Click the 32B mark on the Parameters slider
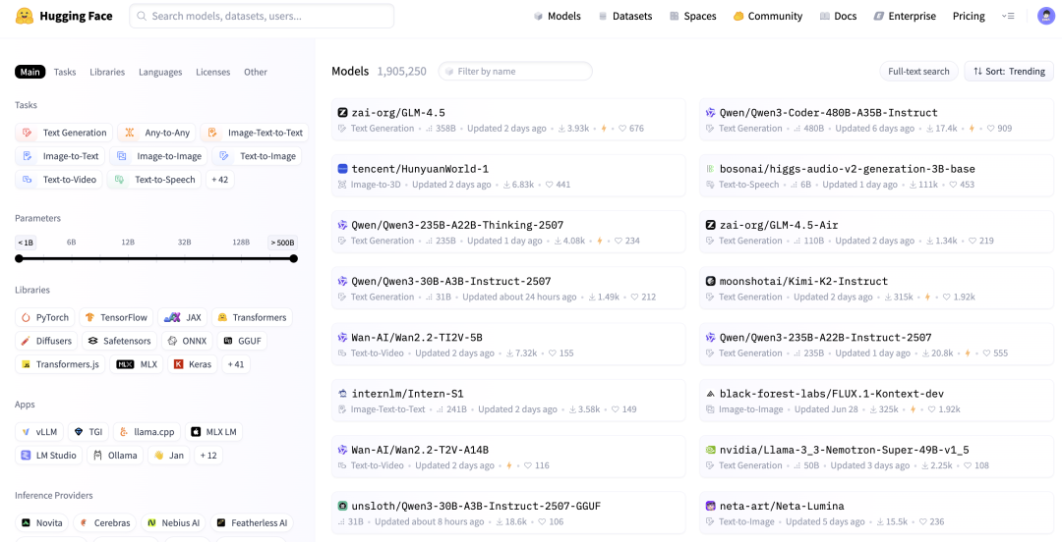Screen dimensions: 1062x542 click(x=184, y=243)
